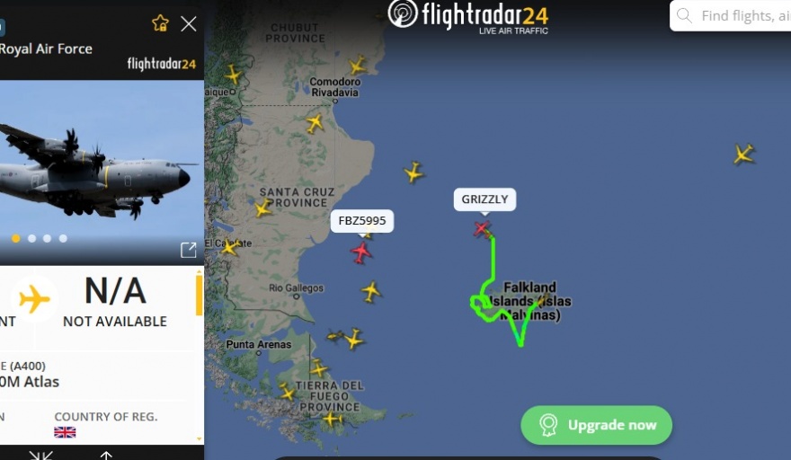Close the aircraft details panel

(189, 23)
